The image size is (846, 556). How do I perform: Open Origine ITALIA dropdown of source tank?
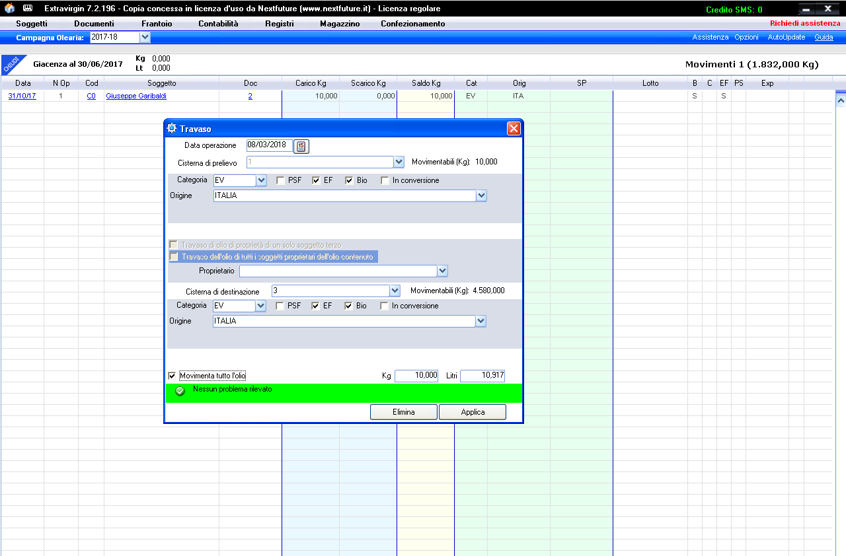point(481,195)
